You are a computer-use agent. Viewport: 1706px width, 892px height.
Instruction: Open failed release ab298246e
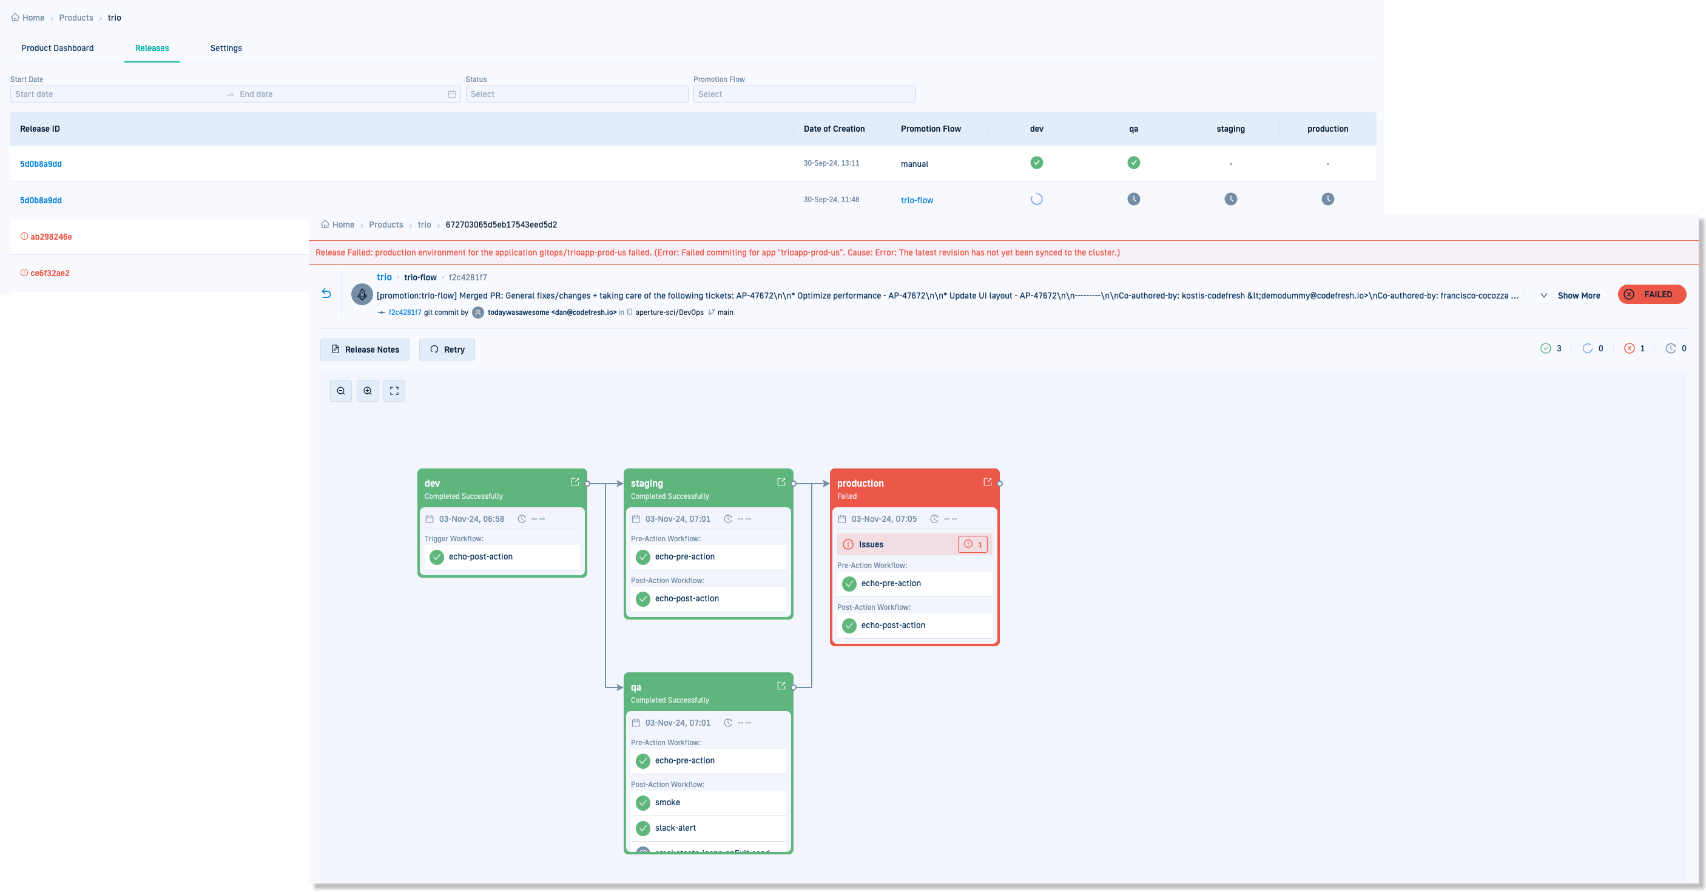pos(51,237)
